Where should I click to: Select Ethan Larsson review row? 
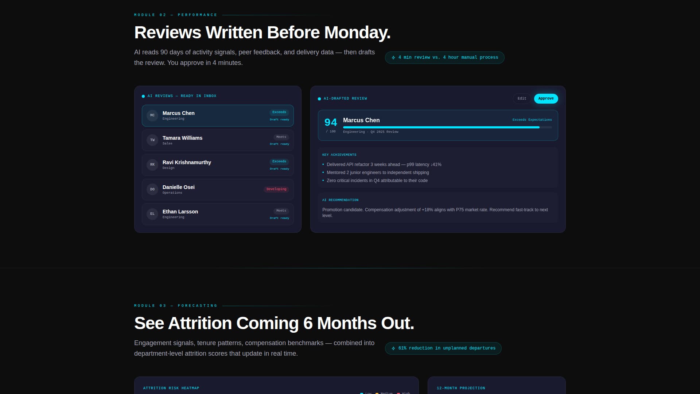point(218,214)
